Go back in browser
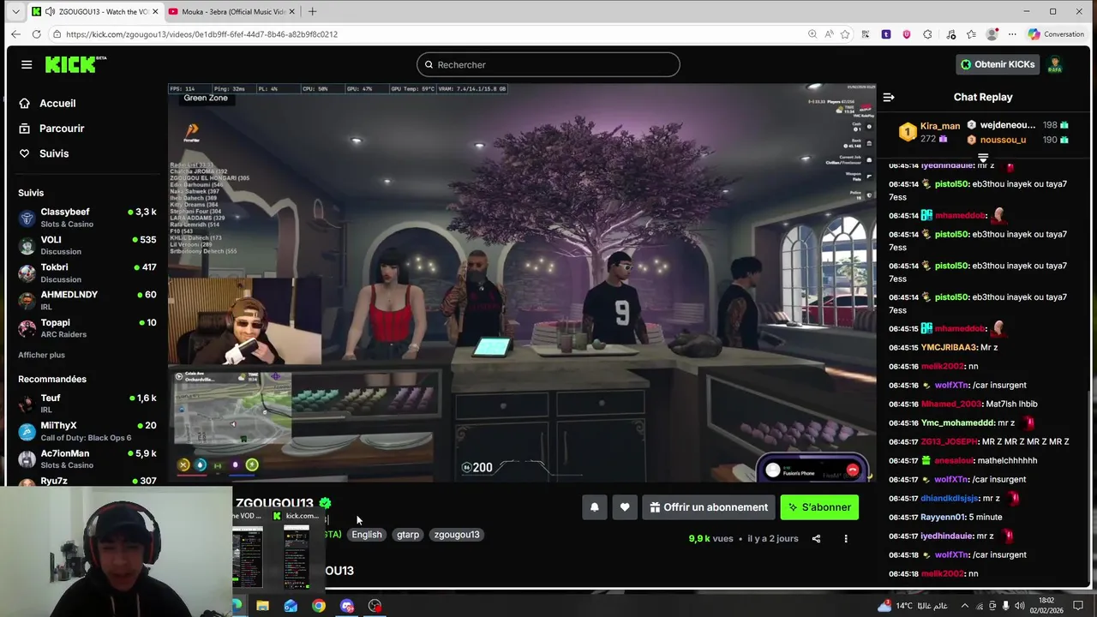This screenshot has height=617, width=1097. coord(15,34)
